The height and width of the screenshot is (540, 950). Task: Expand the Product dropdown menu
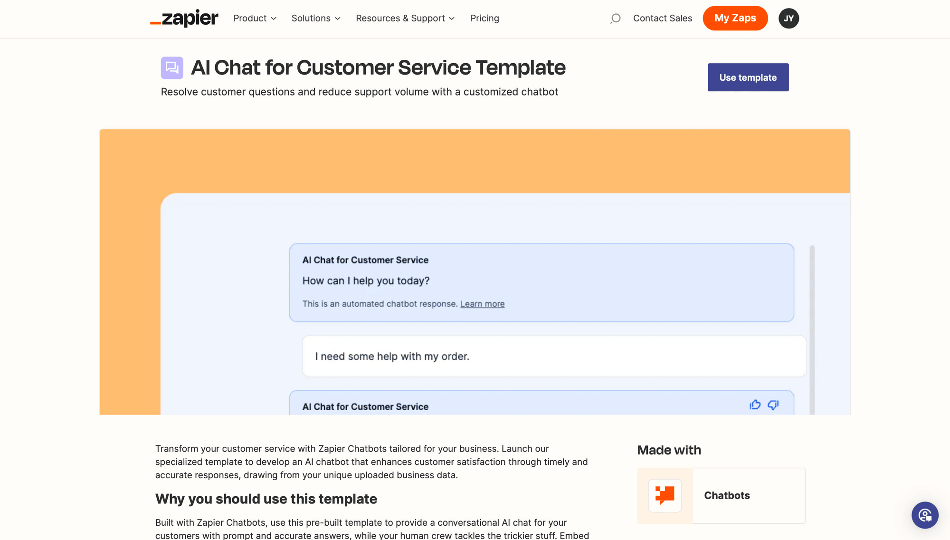click(255, 18)
